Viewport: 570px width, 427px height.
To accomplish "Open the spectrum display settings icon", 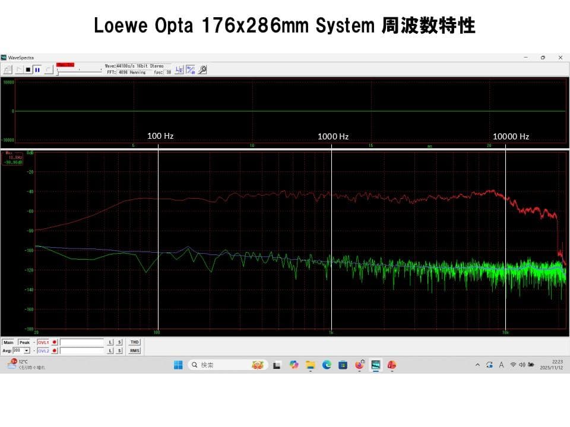I will pos(189,69).
